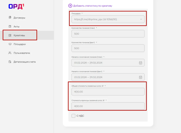The height and width of the screenshot is (133, 181).
Task: Click the Детализация счета icon
Action: (x=10, y=62)
